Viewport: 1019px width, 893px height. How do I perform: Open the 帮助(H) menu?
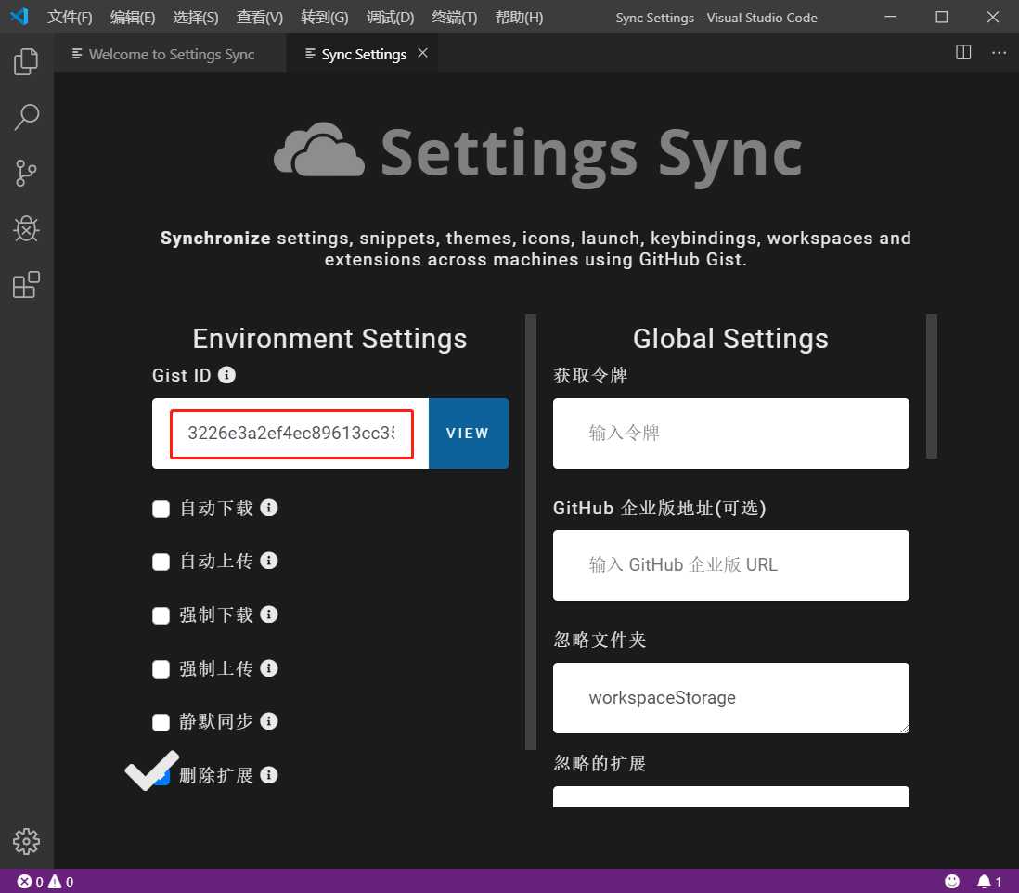[519, 17]
